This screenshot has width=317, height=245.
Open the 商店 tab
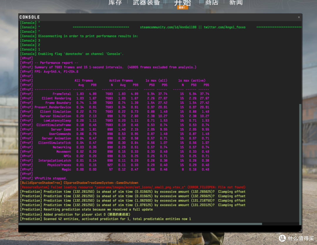click(212, 2)
